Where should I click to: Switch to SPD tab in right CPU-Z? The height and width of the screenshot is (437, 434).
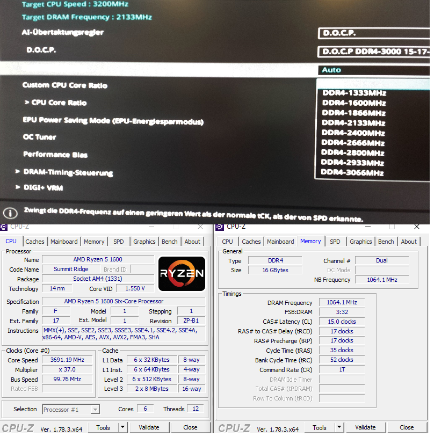coord(335,242)
